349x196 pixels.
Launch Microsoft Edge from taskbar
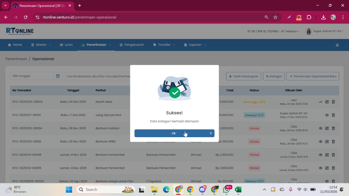[166, 189]
